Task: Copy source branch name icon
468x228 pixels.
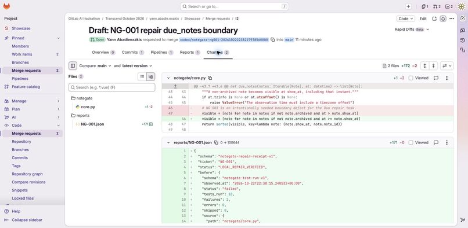Action: (272, 39)
